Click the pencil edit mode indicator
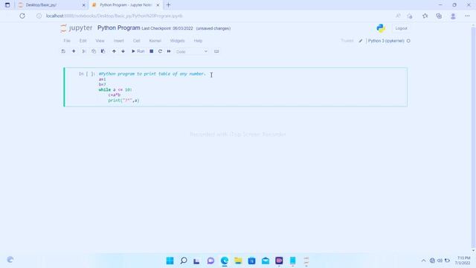The image size is (476, 268). pos(360,41)
